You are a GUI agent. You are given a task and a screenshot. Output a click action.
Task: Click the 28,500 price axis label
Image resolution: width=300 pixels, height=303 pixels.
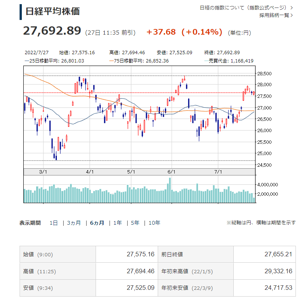[264, 74]
